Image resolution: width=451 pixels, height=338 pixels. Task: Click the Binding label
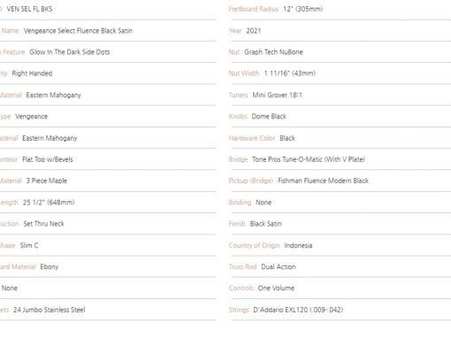coord(240,203)
